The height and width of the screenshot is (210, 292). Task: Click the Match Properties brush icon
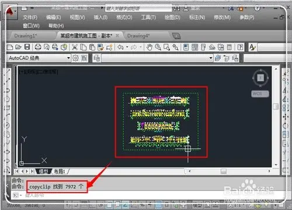(x=100, y=47)
